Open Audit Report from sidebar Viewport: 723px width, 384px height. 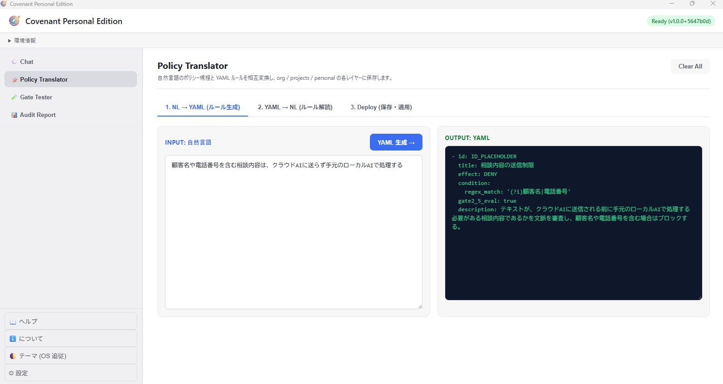pos(71,115)
